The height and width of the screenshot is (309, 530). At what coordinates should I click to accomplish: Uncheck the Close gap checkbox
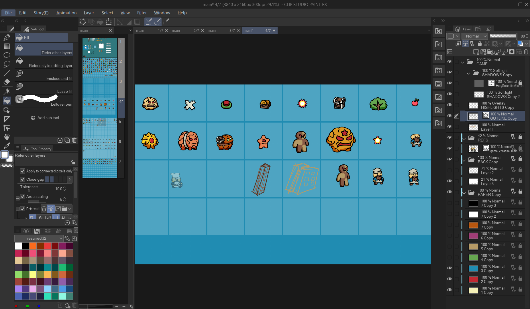click(23, 179)
